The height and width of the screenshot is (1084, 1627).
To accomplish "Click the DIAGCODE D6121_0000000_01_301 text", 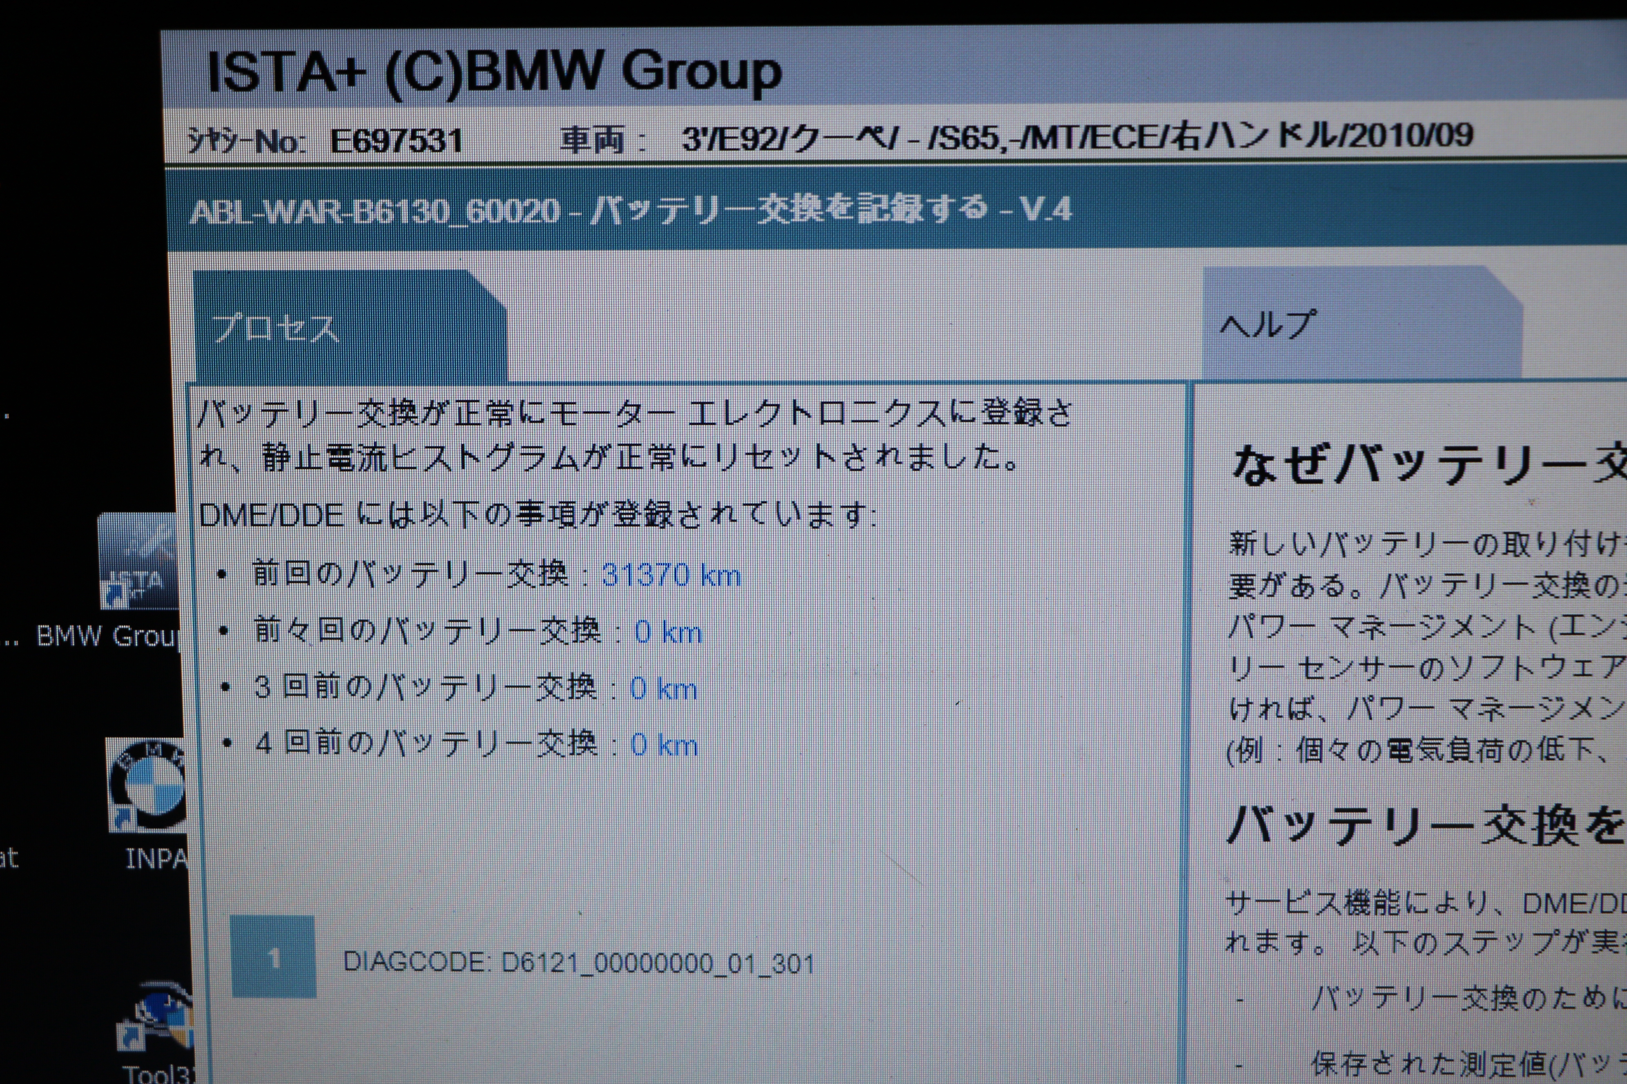I will 579,962.
